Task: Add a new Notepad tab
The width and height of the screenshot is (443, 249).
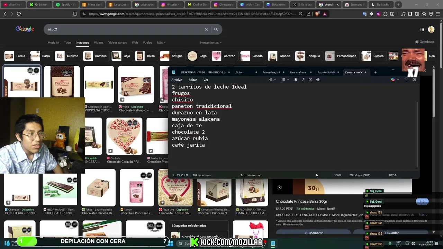Action: [x=375, y=72]
